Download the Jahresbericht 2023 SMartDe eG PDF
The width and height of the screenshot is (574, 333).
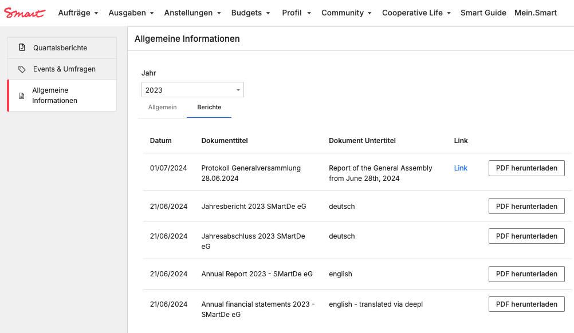(x=526, y=206)
